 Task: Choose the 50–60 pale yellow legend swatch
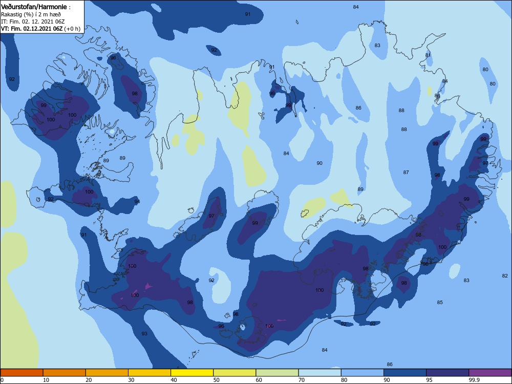pyautogui.click(x=235, y=373)
